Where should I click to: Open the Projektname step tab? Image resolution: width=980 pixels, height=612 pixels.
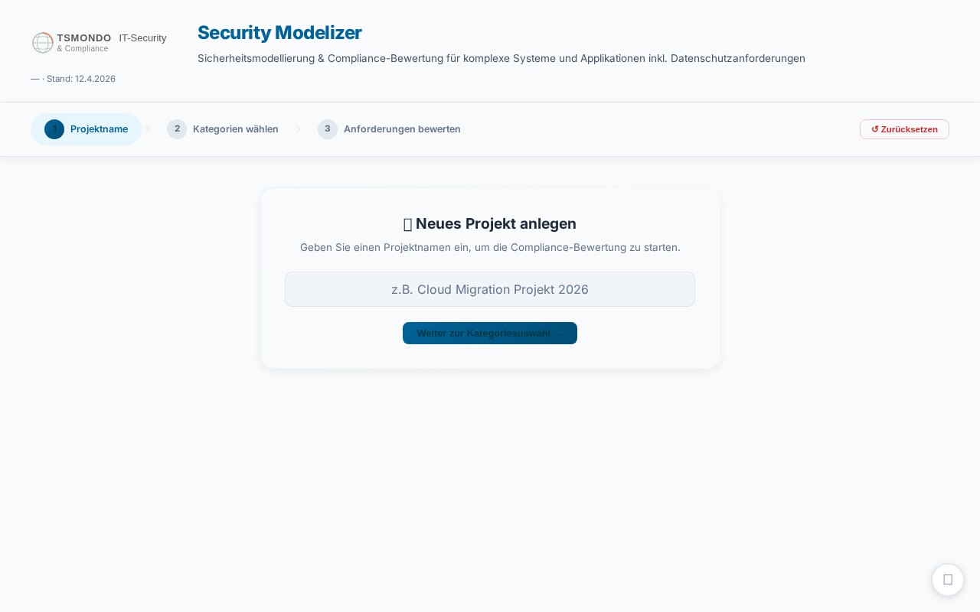click(x=86, y=129)
